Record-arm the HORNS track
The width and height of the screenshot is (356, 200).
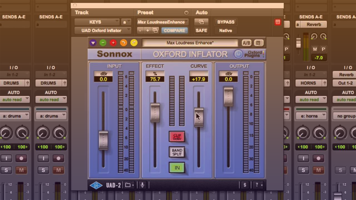[318, 158]
